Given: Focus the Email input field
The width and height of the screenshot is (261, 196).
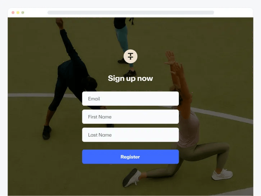Looking at the screenshot, I should click(130, 99).
